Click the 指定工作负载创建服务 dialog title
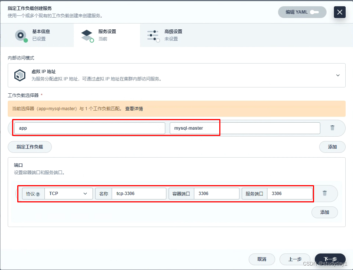Viewport: 353px width, 270px height. pos(30,8)
